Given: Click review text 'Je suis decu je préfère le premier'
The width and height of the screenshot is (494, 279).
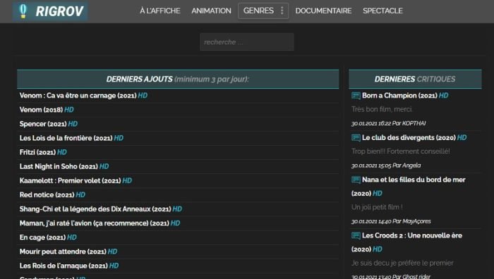Looking at the screenshot, I should (x=402, y=263).
